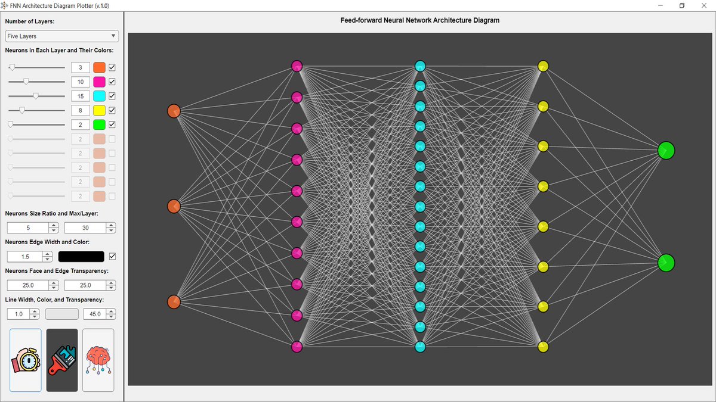The height and width of the screenshot is (402, 716).
Task: Increase line width with its up arrow
Action: point(35,311)
